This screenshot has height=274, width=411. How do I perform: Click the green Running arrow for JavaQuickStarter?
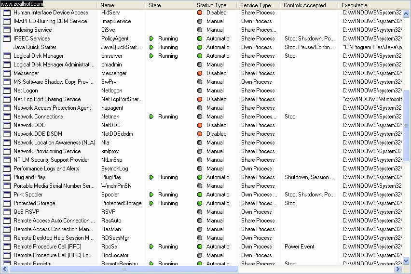[x=151, y=47]
